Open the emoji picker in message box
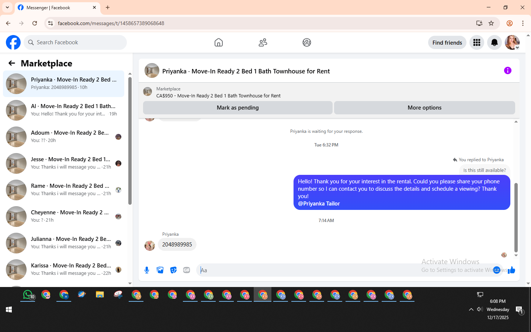531x332 pixels. pos(497,270)
